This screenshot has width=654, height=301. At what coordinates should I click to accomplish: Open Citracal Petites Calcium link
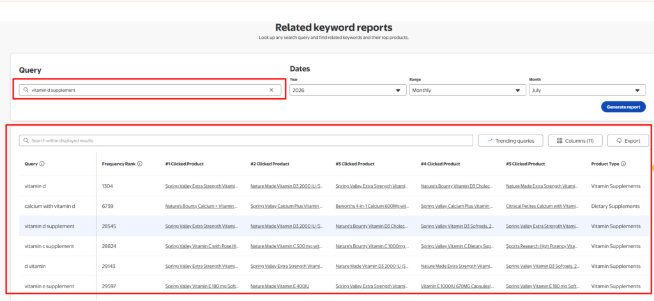(x=543, y=206)
